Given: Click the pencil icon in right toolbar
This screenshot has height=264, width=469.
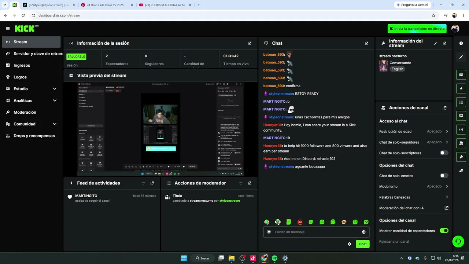Looking at the screenshot, I should coord(461,57).
